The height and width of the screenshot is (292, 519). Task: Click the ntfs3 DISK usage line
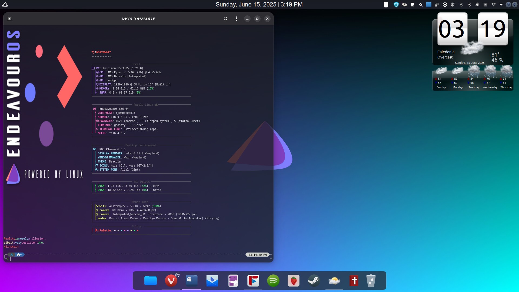(x=129, y=190)
